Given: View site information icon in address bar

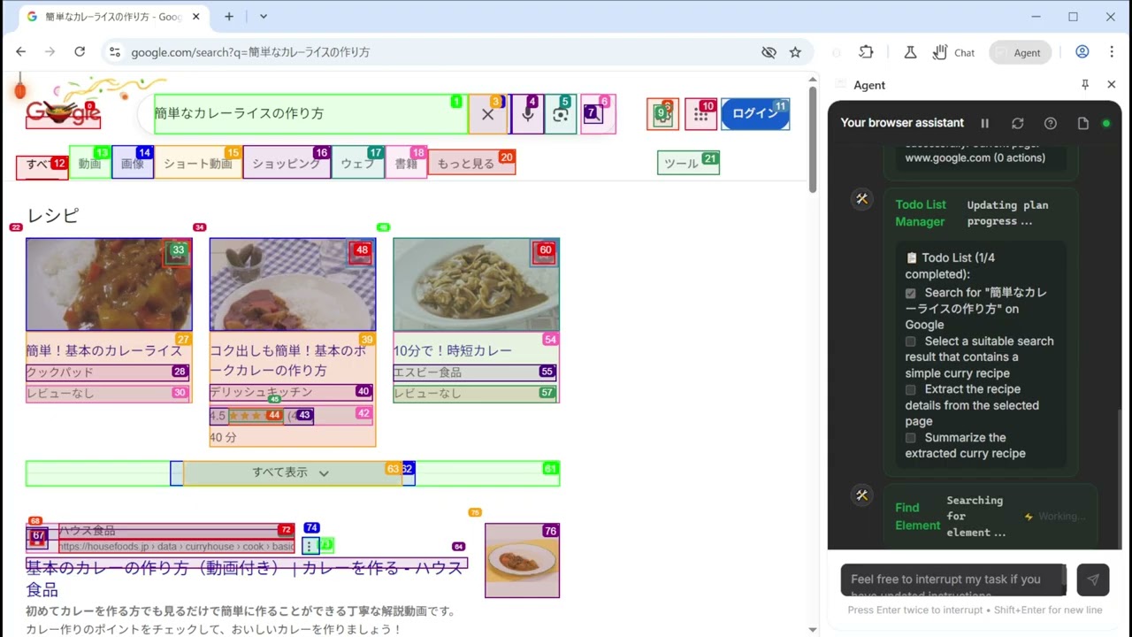Looking at the screenshot, I should pos(115,52).
